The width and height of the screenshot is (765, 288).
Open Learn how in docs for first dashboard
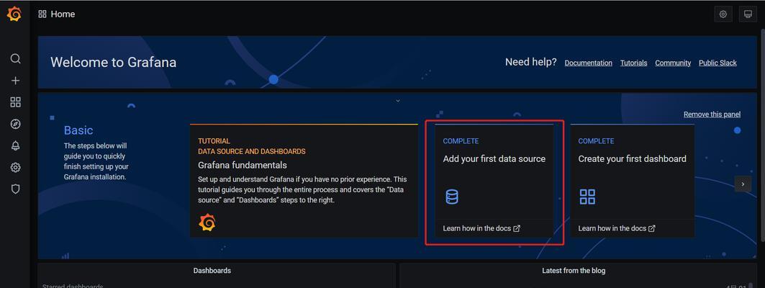(x=617, y=228)
